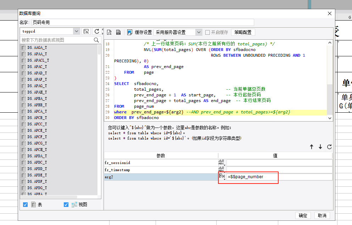This screenshot has height=225, width=352.
Task: Click the table icon of DS.AAGA_T
Action: tap(23, 47)
